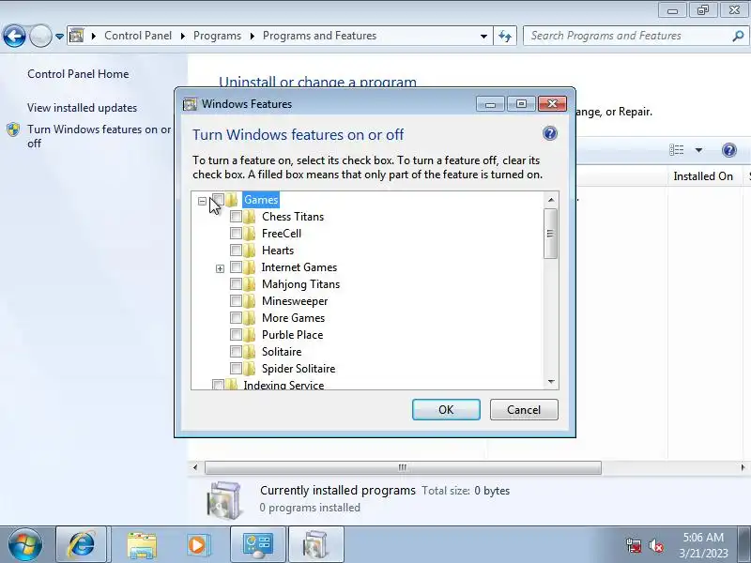Click the Refresh button in address bar
This screenshot has width=751, height=563.
505,36
